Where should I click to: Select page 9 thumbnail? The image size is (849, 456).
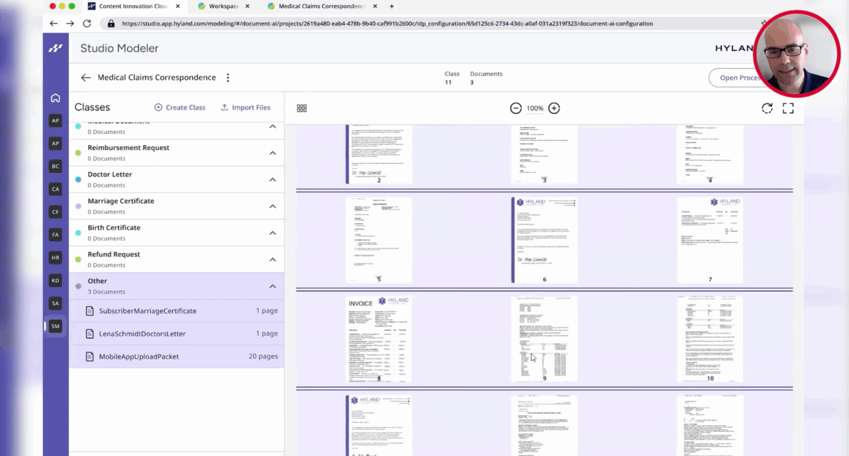click(544, 339)
